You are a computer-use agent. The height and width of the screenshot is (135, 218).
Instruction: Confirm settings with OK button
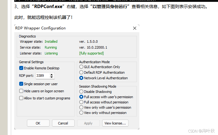click(38, 123)
